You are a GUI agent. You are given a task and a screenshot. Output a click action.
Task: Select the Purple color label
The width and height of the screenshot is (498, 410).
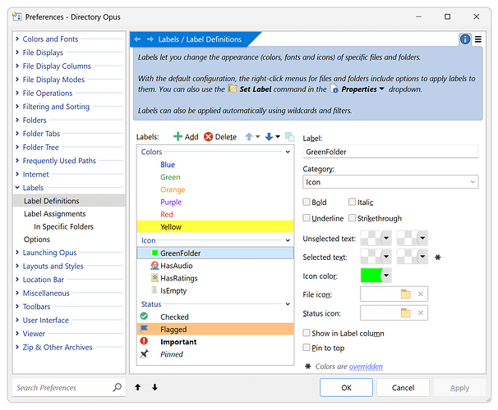point(215,202)
